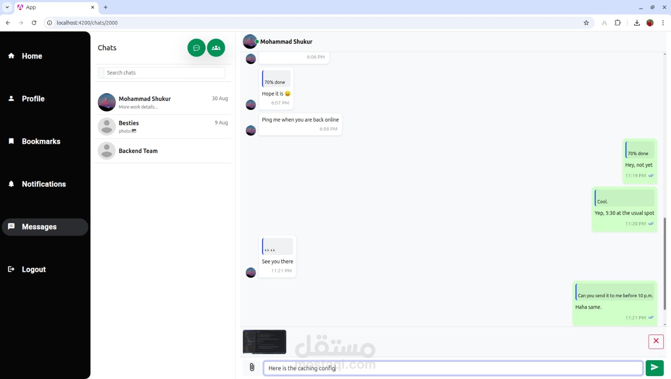
Task: Select the Messages sidebar item
Action: coord(45,227)
